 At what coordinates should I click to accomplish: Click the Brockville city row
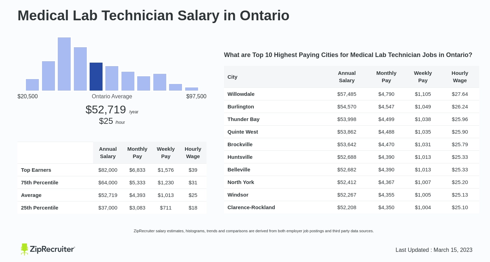pos(352,144)
